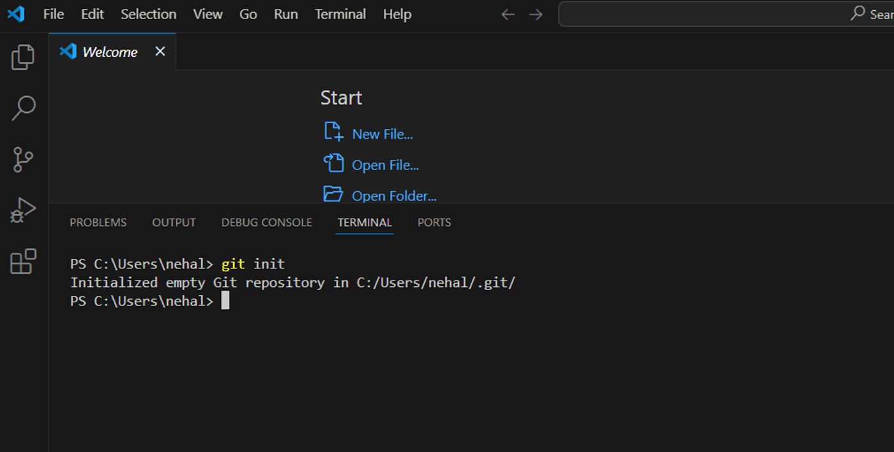Viewport: 894px width, 452px height.
Task: Open the File menu
Action: 54,14
